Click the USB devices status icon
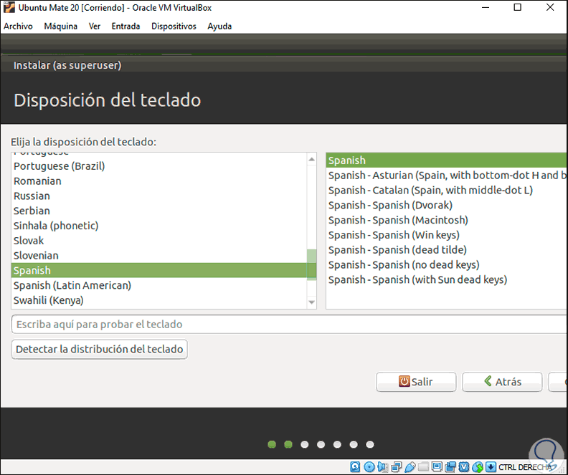568x475 pixels. coord(410,467)
